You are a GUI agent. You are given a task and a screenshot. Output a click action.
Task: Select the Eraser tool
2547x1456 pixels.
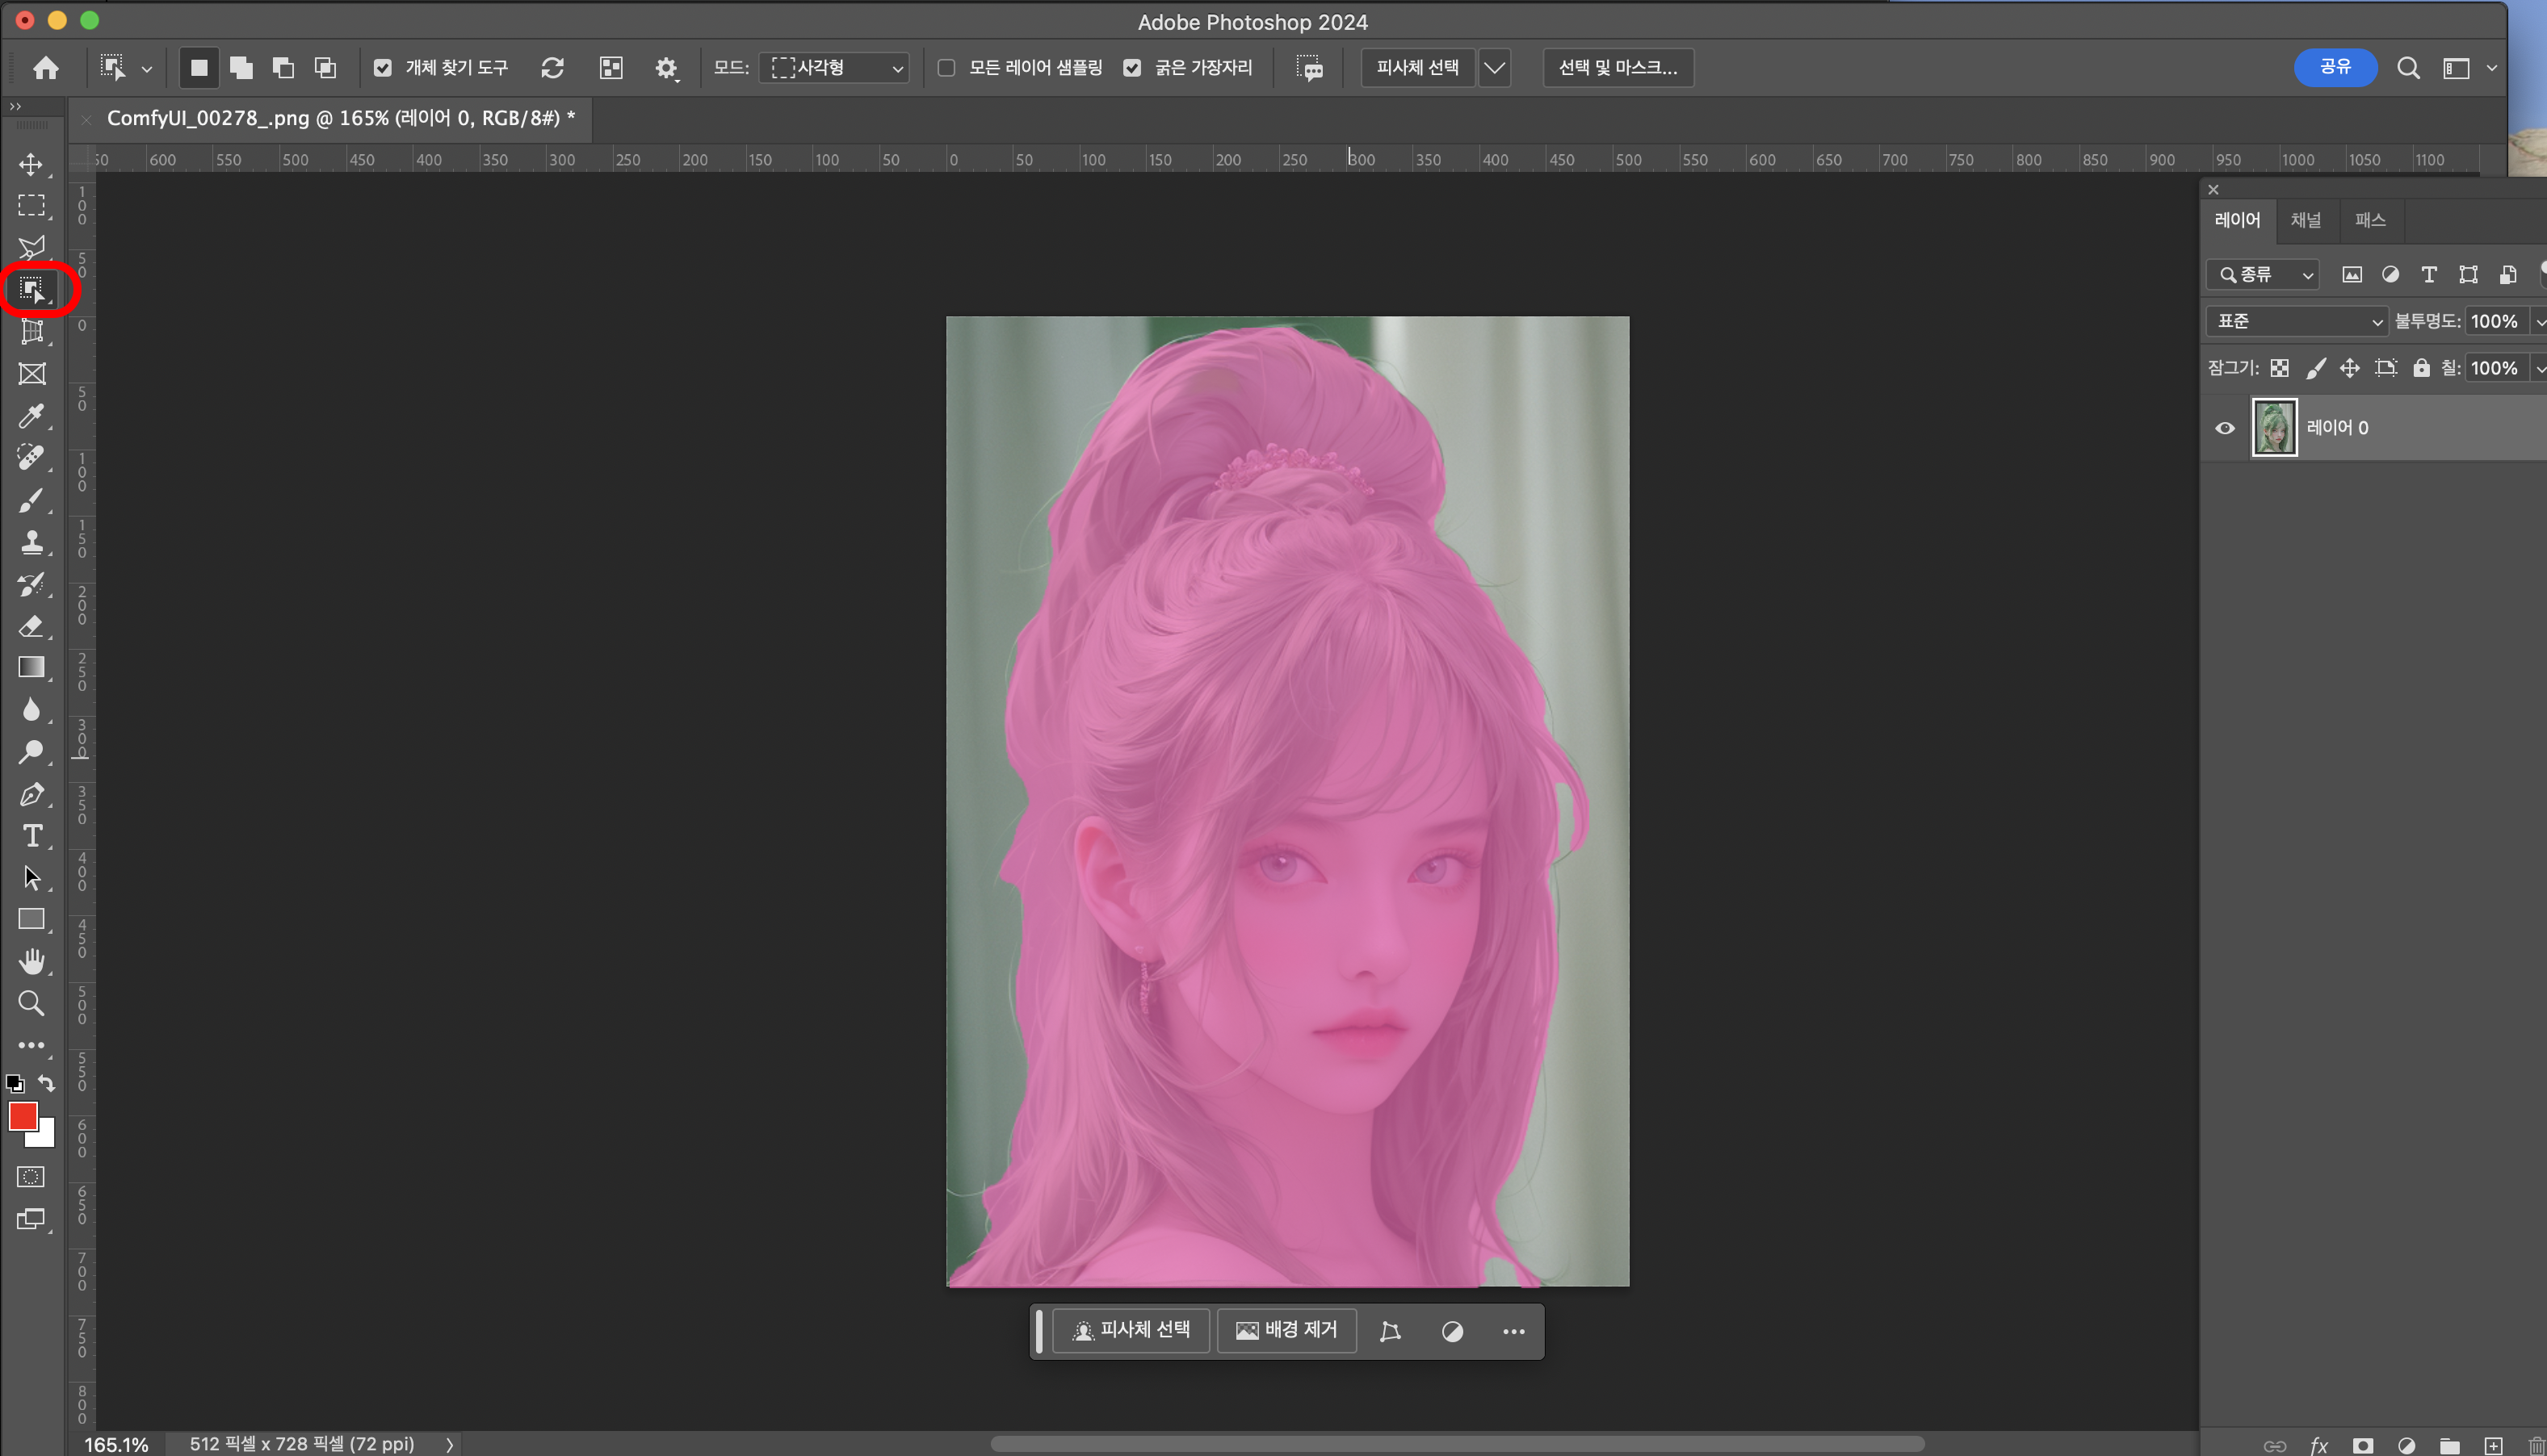coord(31,626)
